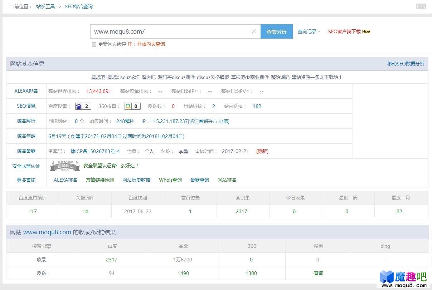Open 网站历史数据 link
Image resolution: width=432 pixels, height=290 pixels.
pyautogui.click(x=136, y=180)
